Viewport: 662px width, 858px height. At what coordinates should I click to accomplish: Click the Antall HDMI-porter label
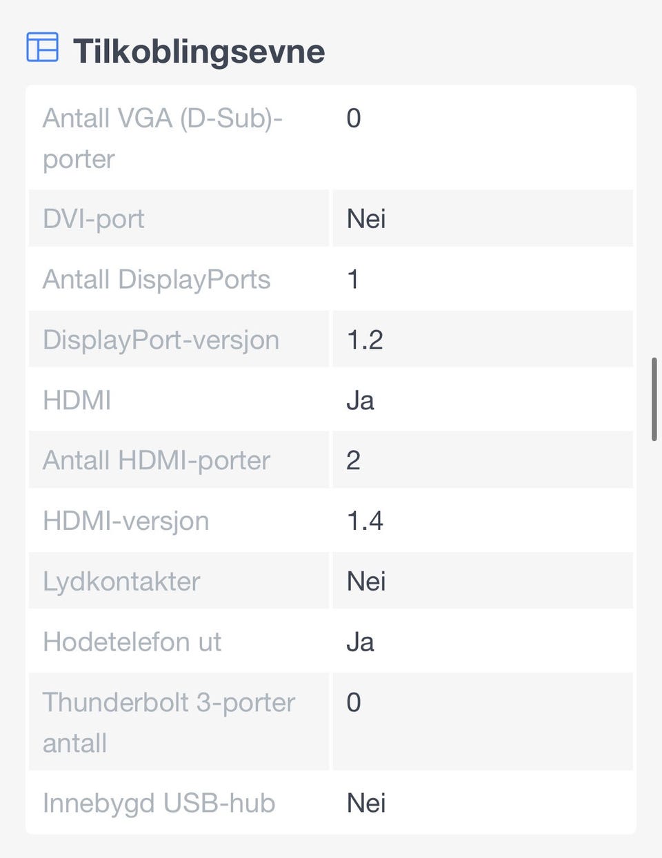pyautogui.click(x=157, y=460)
